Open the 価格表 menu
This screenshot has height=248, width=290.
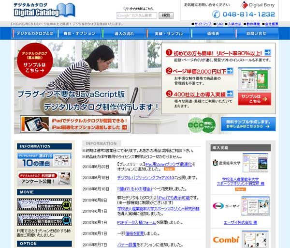click(x=213, y=33)
